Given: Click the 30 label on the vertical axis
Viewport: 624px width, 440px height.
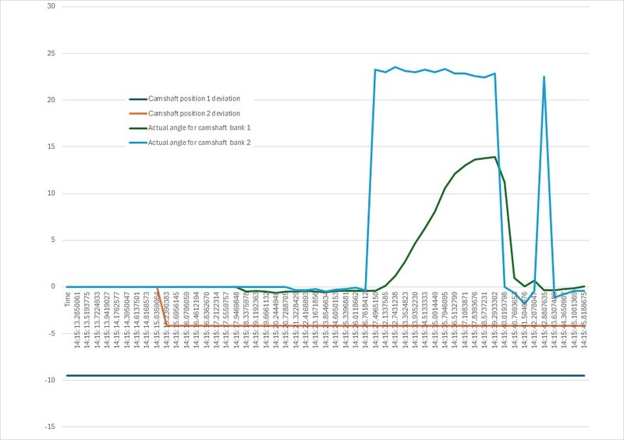Looking at the screenshot, I should point(51,7).
